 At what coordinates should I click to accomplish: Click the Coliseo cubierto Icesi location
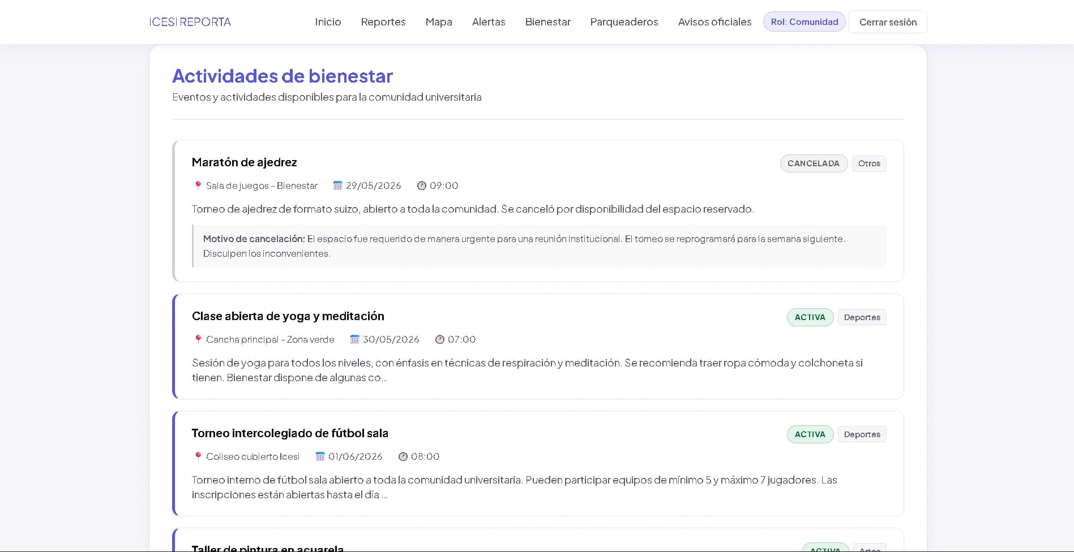[253, 456]
